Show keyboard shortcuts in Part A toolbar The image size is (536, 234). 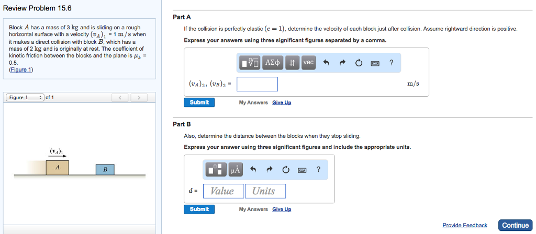coord(375,63)
